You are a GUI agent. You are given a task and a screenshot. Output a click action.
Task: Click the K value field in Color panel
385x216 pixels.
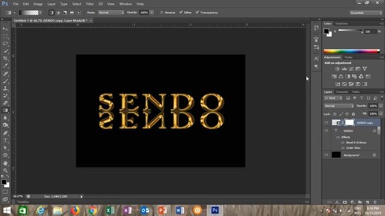point(370,31)
